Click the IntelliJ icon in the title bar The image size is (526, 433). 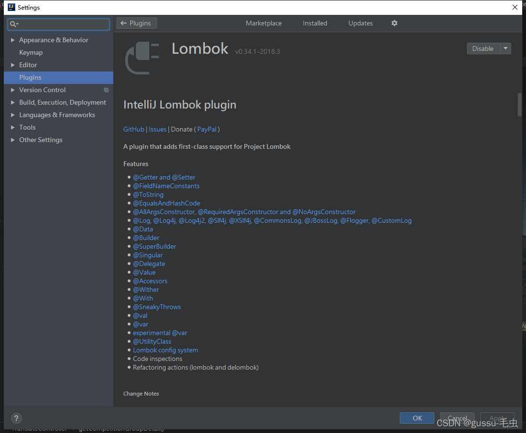(12, 7)
